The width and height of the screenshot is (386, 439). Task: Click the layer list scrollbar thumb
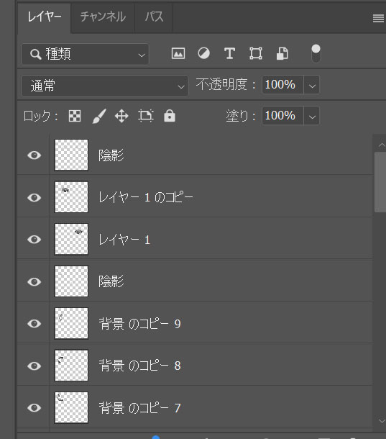coord(380,182)
